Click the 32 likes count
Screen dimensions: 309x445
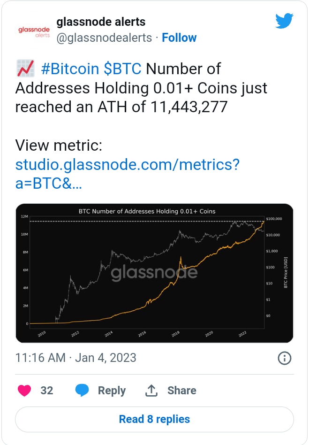pos(47,391)
